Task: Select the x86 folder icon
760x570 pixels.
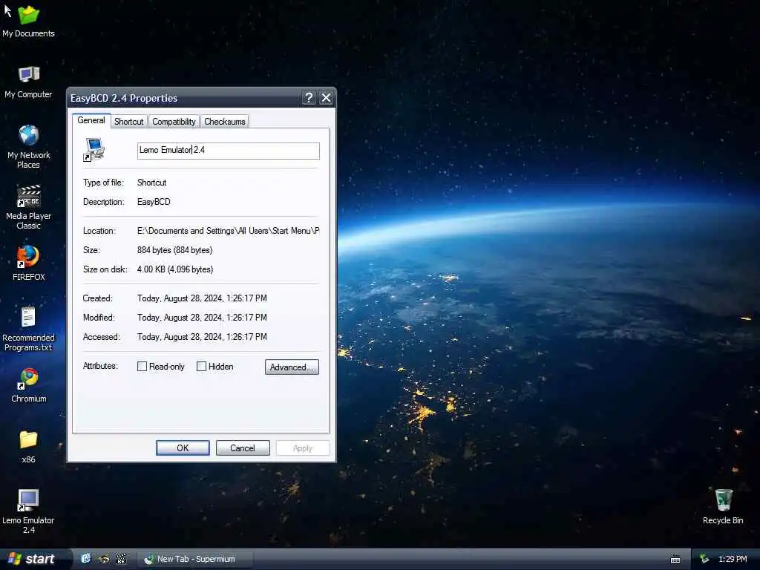Action: tap(28, 447)
